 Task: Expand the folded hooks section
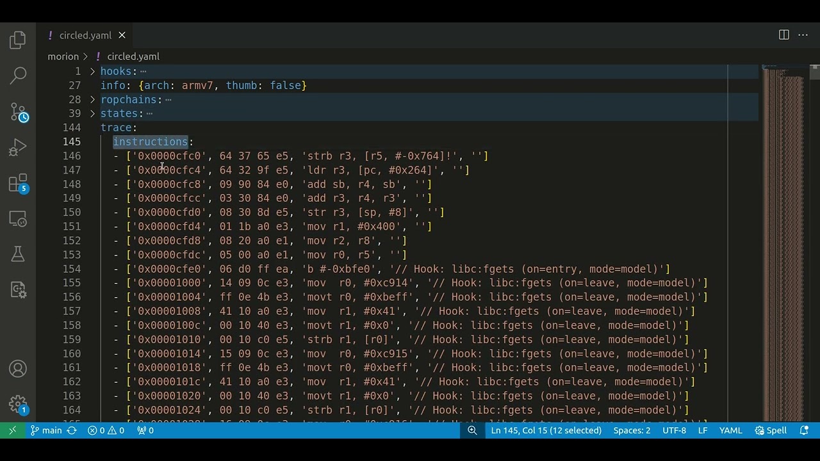point(92,71)
